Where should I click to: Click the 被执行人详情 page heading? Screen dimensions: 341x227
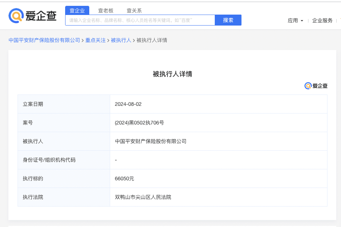(172, 74)
